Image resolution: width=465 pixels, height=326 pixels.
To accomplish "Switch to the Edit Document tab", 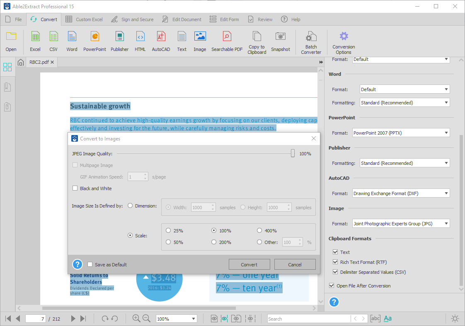I will coord(182,19).
